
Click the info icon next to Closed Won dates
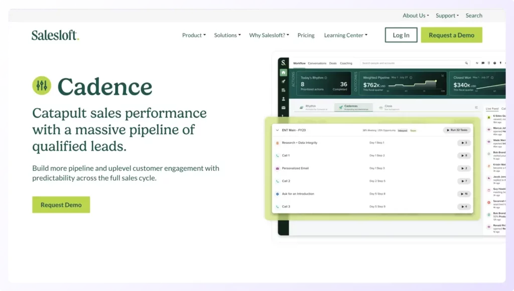tap(492, 78)
